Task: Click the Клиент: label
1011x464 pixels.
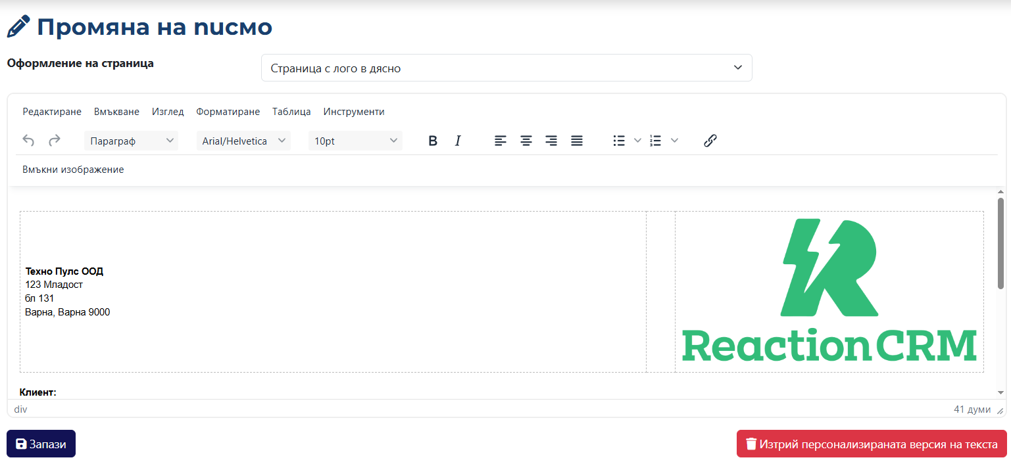Action: tap(38, 392)
